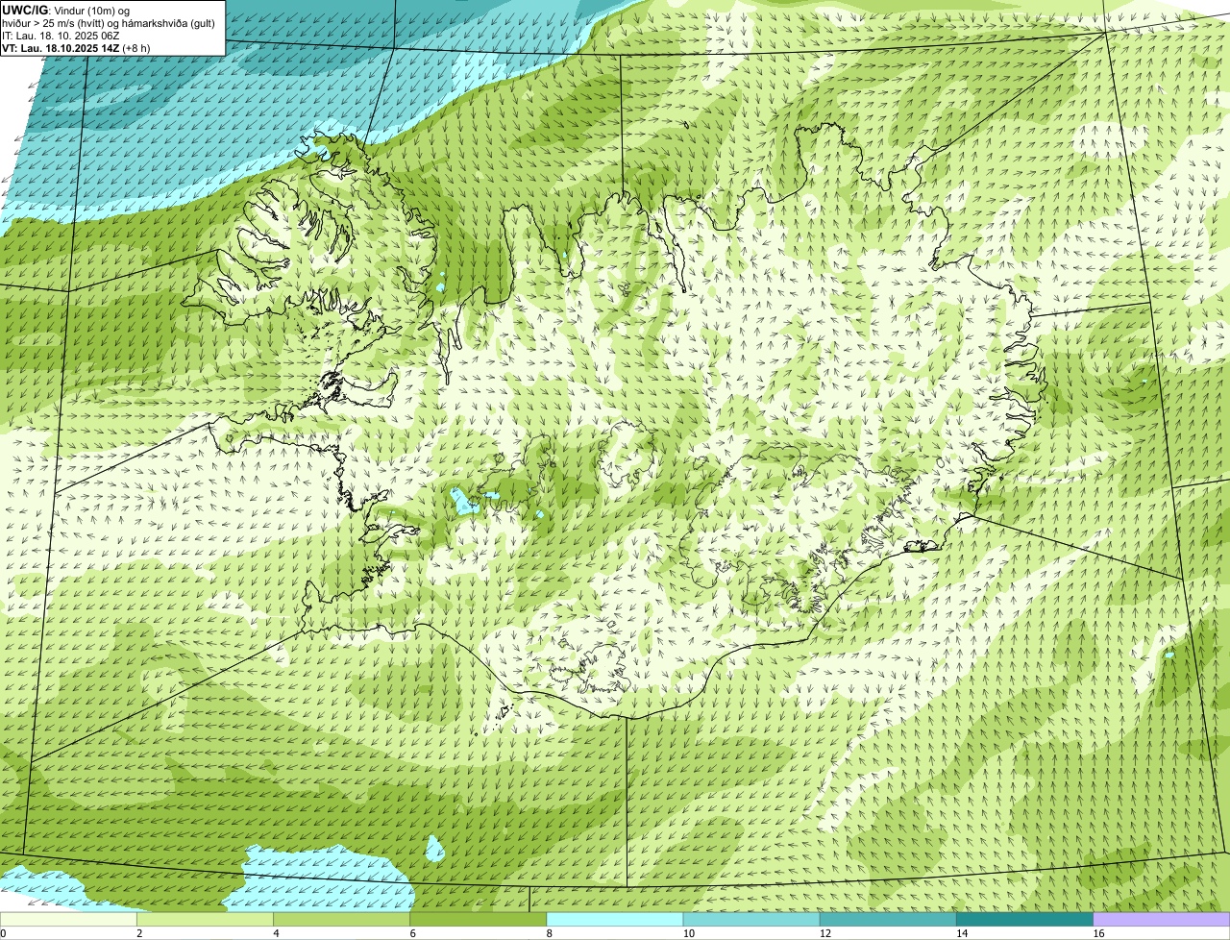The image size is (1230, 940).
Task: Click the lavender above-16 legend color
Action: 1162,920
